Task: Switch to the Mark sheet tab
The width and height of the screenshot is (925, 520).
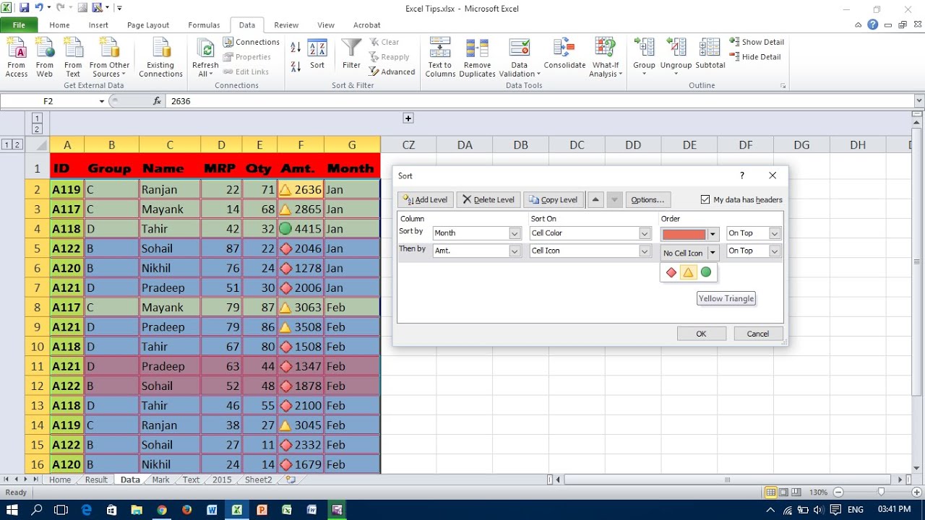Action: (x=160, y=480)
